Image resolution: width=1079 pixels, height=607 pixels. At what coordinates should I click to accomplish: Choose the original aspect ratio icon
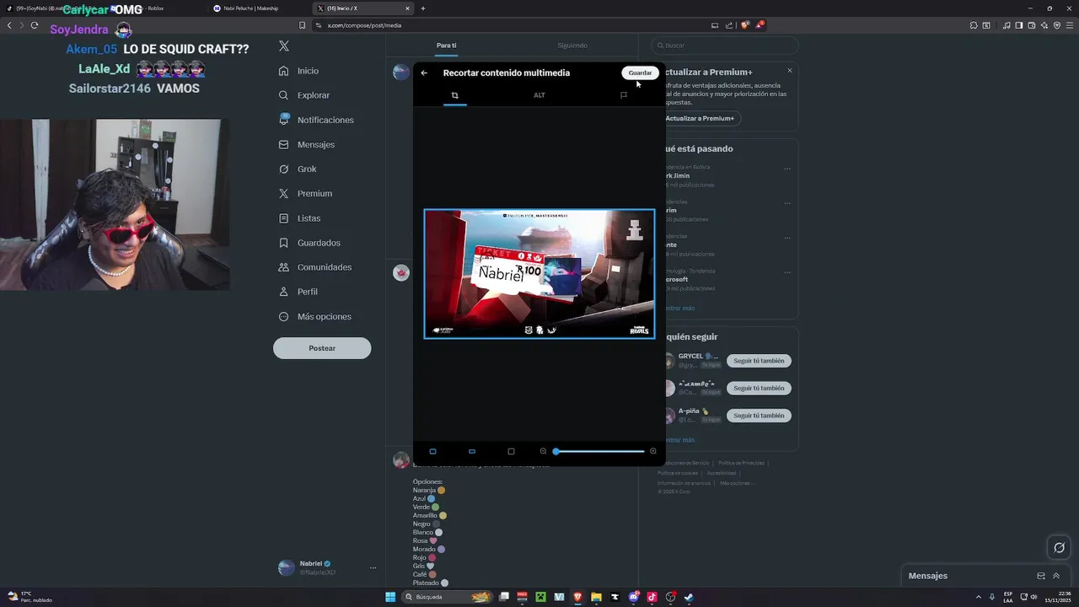pos(432,452)
